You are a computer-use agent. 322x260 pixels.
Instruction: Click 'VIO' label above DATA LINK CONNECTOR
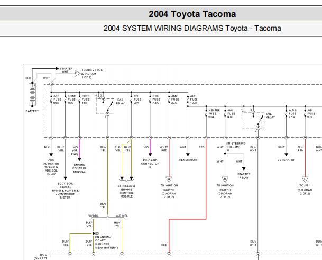click(x=146, y=147)
